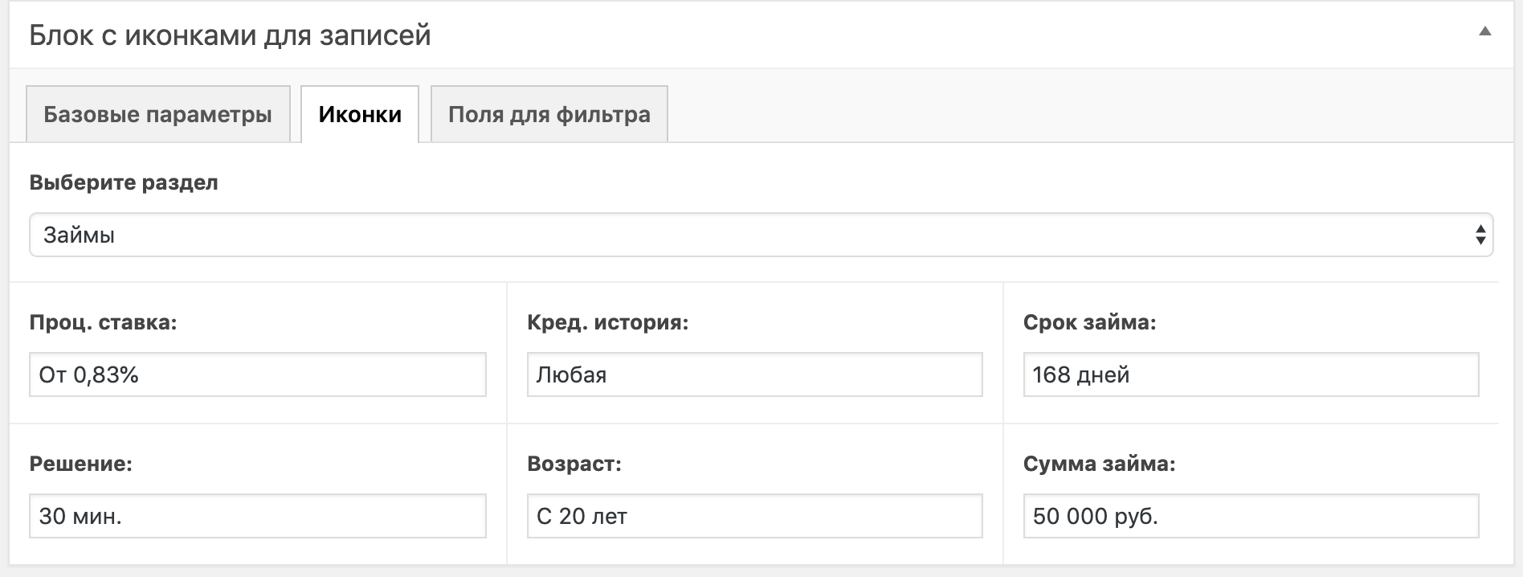The height and width of the screenshot is (577, 1523).
Task: Click the «Сумма займа» input with 50 000 руб.
Action: tap(1251, 516)
